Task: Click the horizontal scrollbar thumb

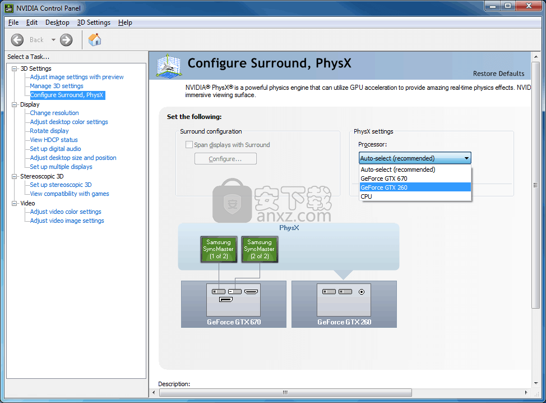Action: [x=285, y=392]
